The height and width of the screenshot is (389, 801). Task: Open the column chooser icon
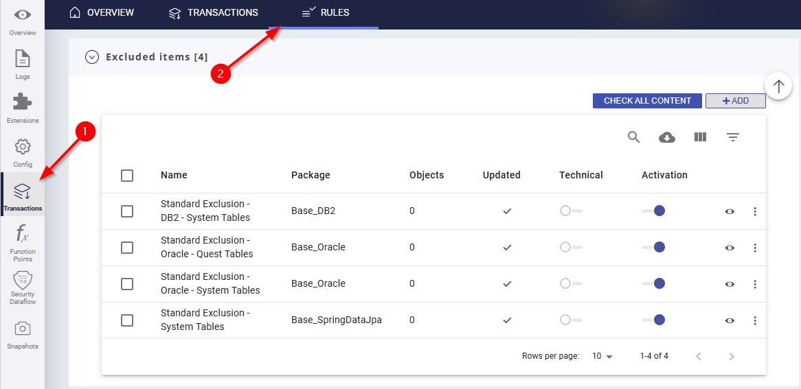pyautogui.click(x=700, y=137)
